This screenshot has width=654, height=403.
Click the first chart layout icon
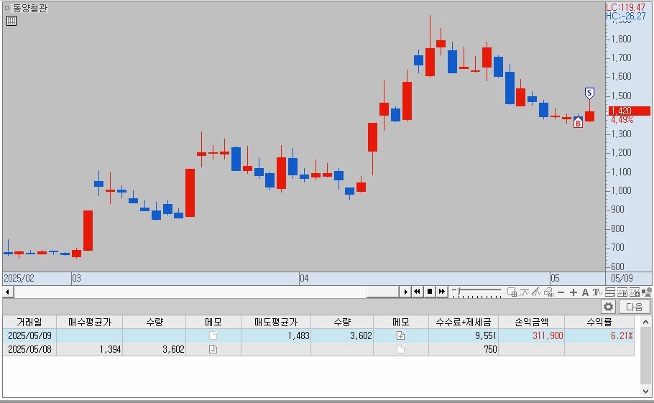[x=609, y=292]
